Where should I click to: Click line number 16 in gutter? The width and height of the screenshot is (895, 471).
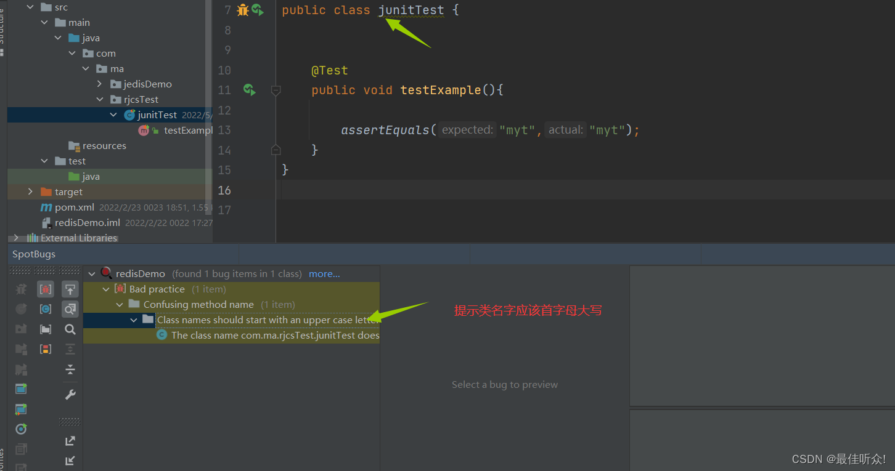coord(224,190)
